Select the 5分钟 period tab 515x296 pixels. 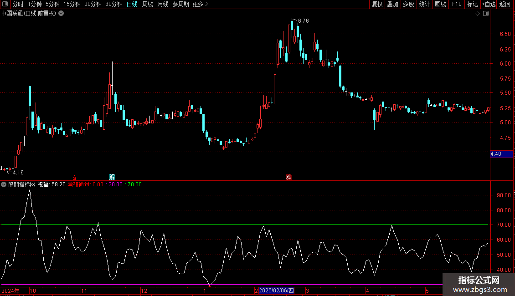point(52,4)
